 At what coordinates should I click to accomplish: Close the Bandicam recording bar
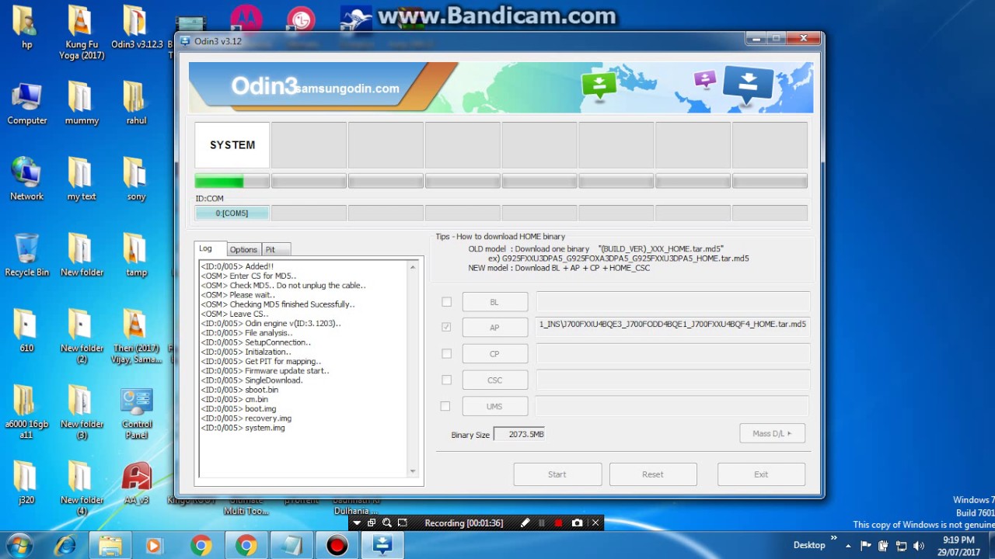pyautogui.click(x=595, y=523)
